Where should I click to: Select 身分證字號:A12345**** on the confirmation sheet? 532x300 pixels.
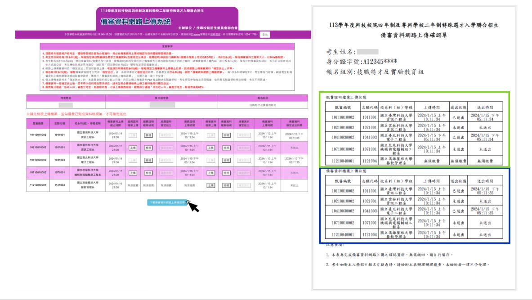pyautogui.click(x=362, y=62)
